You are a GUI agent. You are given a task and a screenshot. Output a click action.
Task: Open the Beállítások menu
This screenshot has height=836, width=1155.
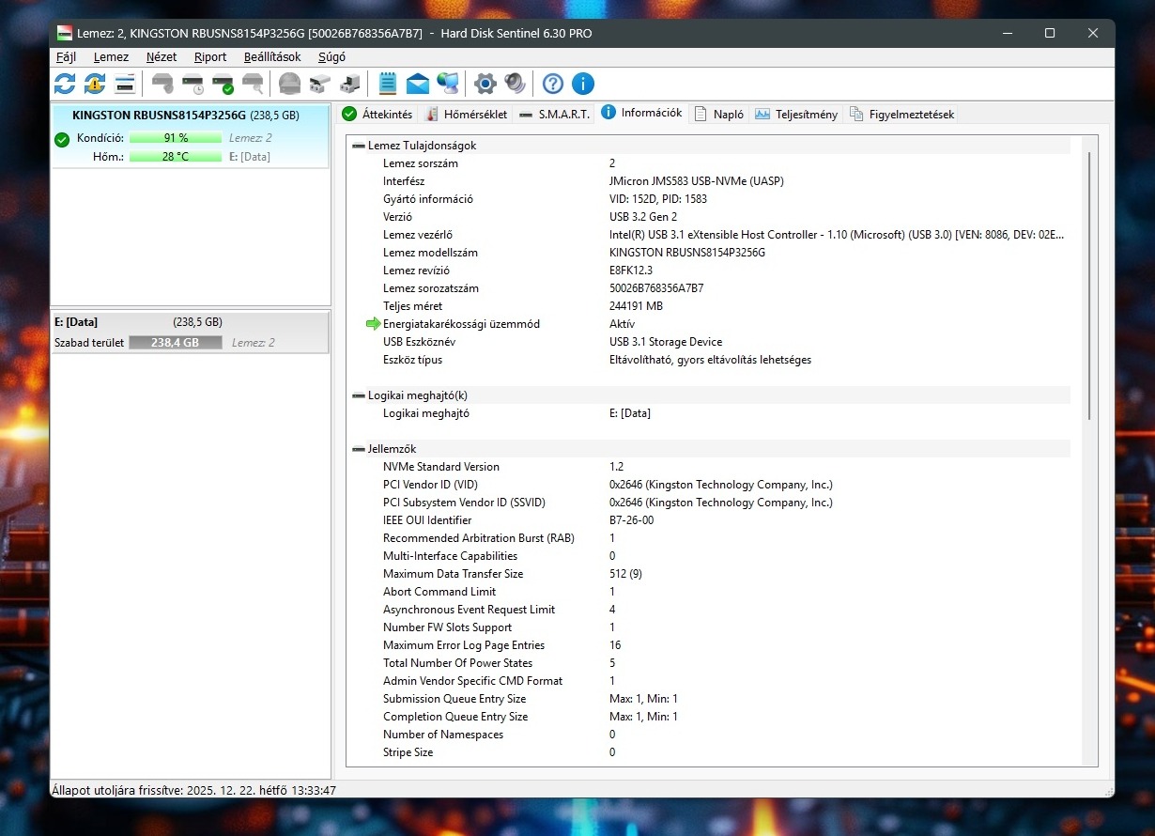click(272, 56)
